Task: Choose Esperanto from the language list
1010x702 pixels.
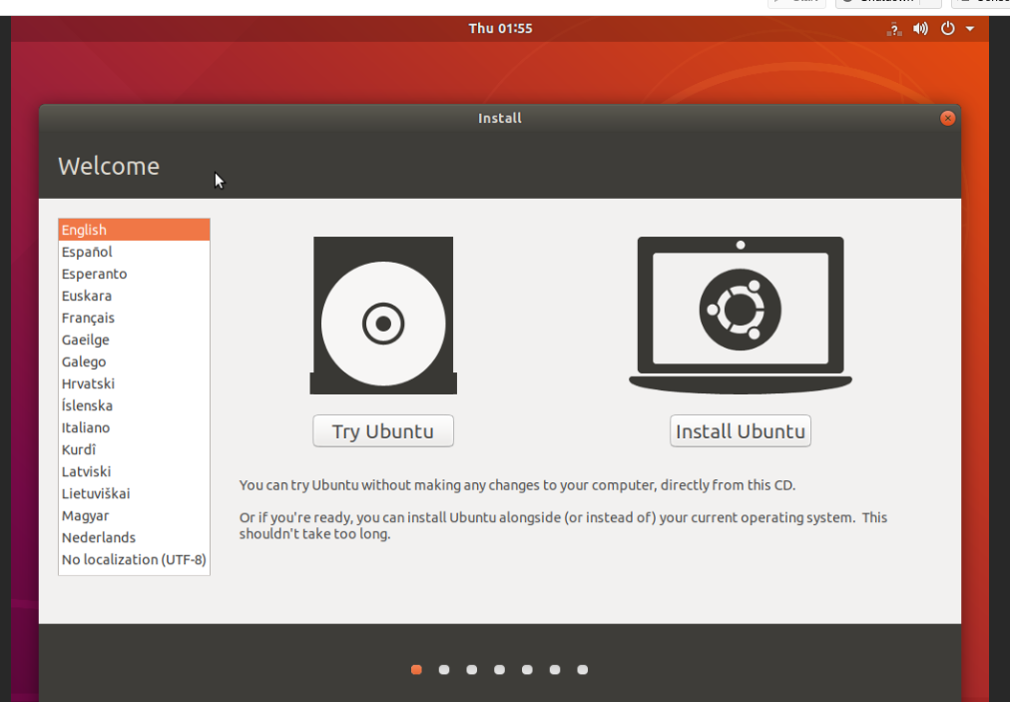Action: [94, 275]
